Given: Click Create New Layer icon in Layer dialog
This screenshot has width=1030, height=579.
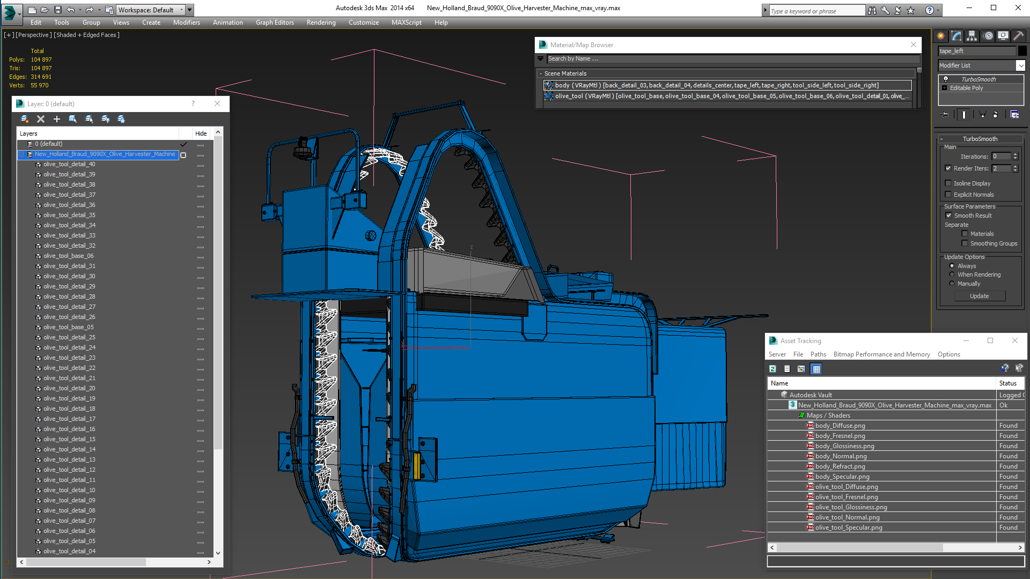Looking at the screenshot, I should [25, 119].
